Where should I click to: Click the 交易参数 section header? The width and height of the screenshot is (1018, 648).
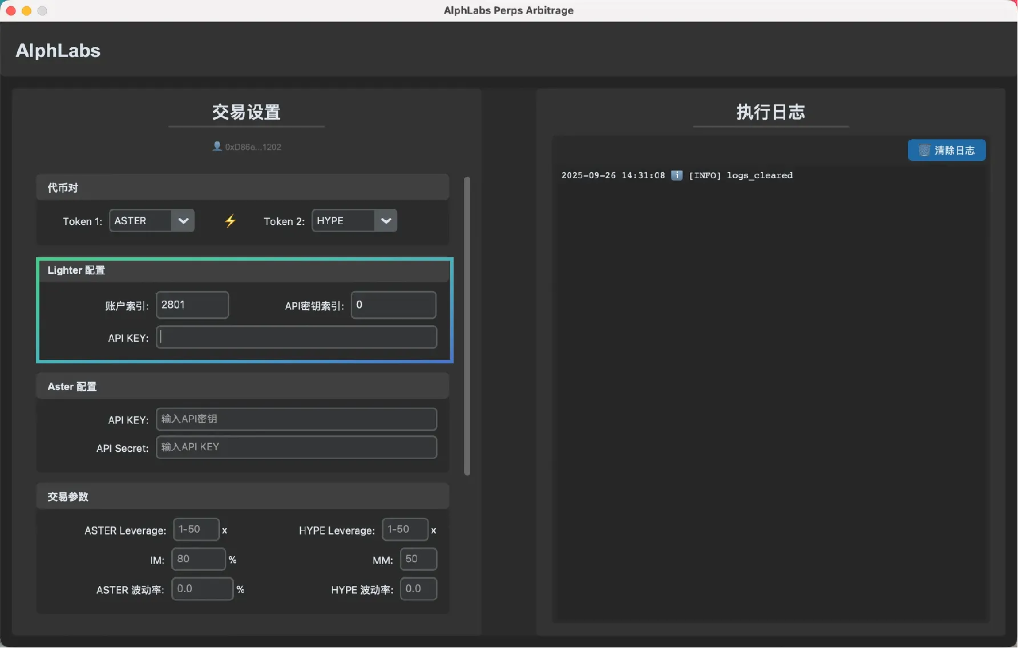point(243,496)
